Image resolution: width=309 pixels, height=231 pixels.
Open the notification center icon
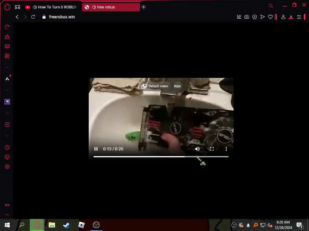[300, 225]
